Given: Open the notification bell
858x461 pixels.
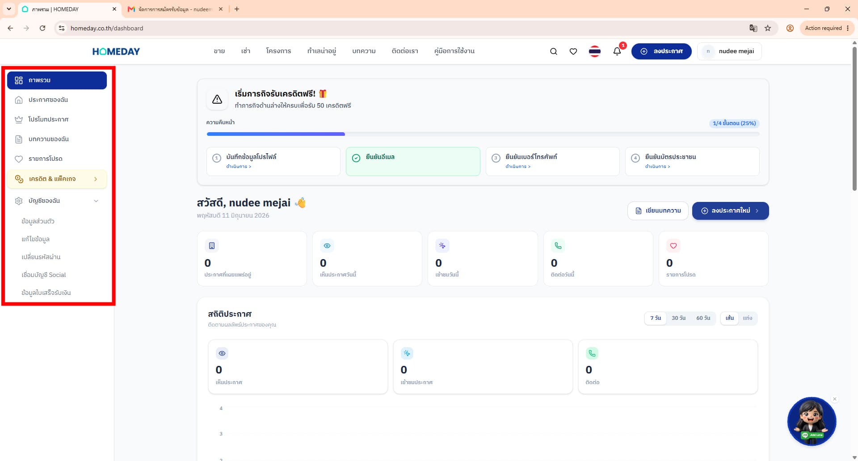Looking at the screenshot, I should pyautogui.click(x=617, y=51).
